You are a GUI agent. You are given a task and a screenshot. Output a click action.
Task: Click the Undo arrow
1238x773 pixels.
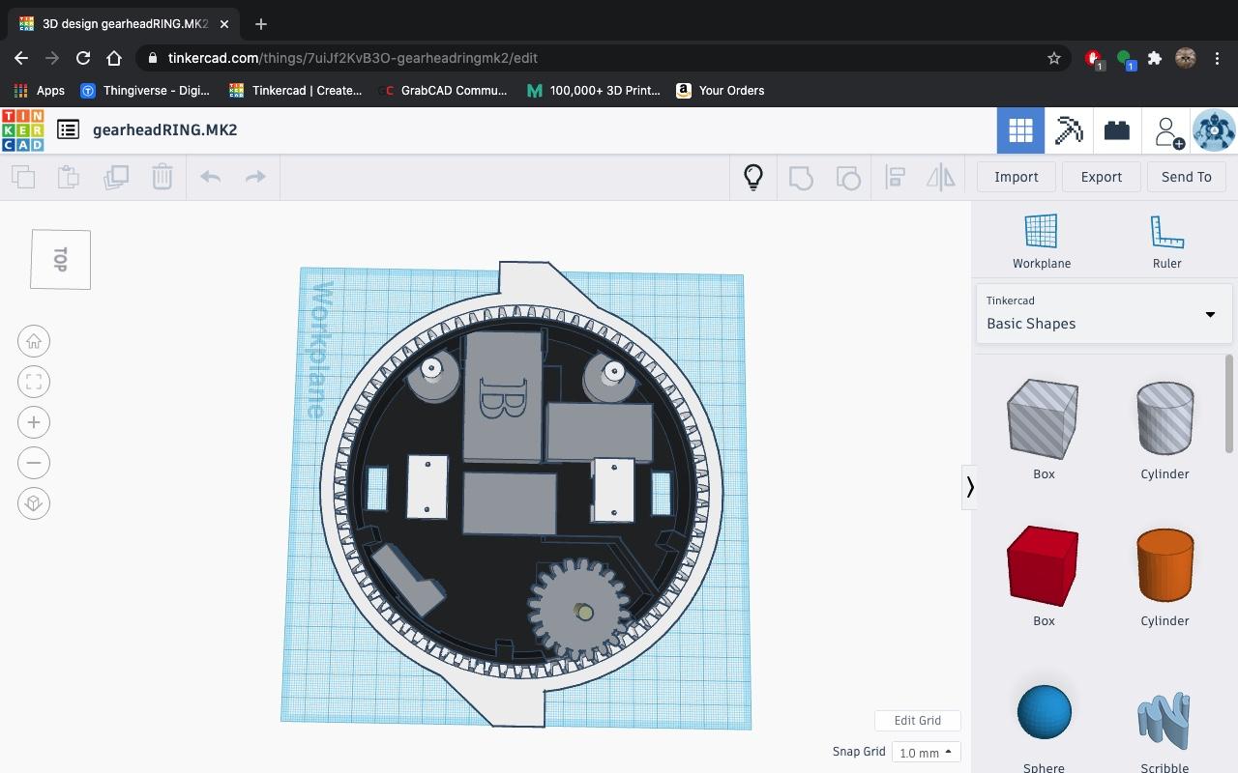pos(210,177)
